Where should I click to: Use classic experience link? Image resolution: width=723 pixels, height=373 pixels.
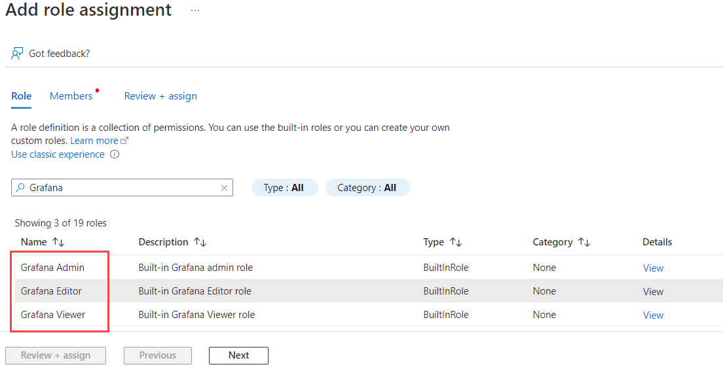pos(58,154)
